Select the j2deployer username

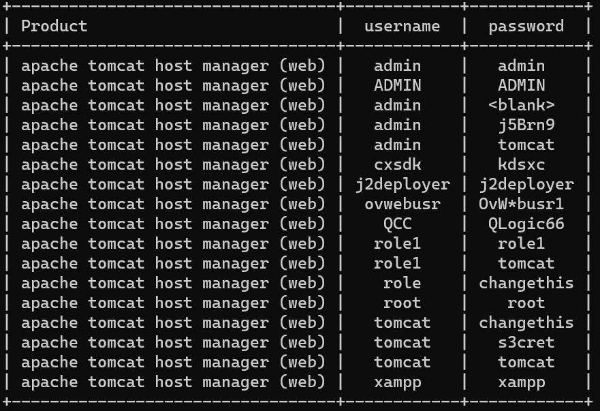pyautogui.click(x=402, y=185)
